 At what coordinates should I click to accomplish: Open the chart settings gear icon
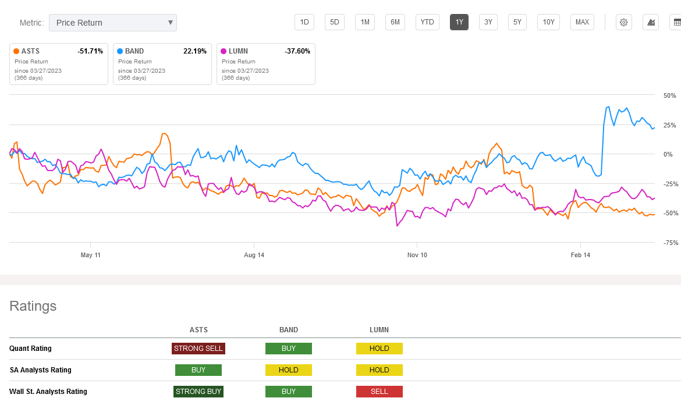click(x=624, y=22)
